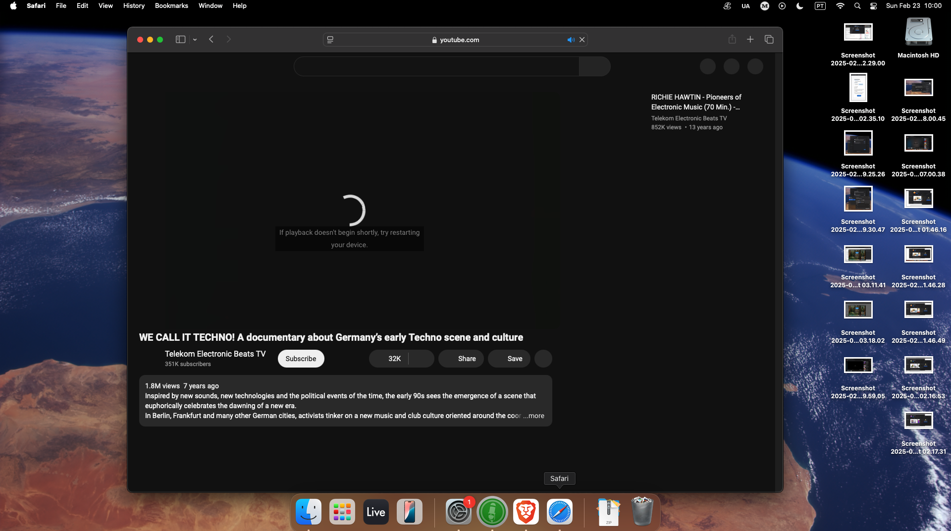
Task: Open the green microphone app in Dock
Action: 492,512
